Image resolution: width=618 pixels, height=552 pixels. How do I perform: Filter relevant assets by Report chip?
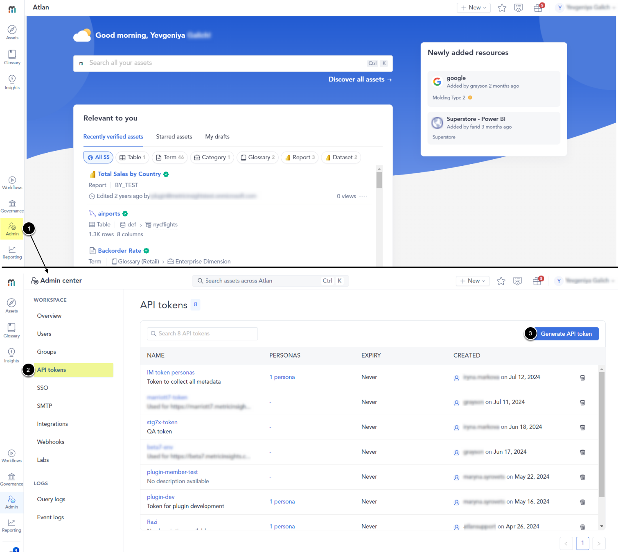click(x=300, y=157)
